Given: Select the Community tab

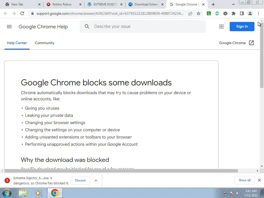Looking at the screenshot, I should [45, 43].
